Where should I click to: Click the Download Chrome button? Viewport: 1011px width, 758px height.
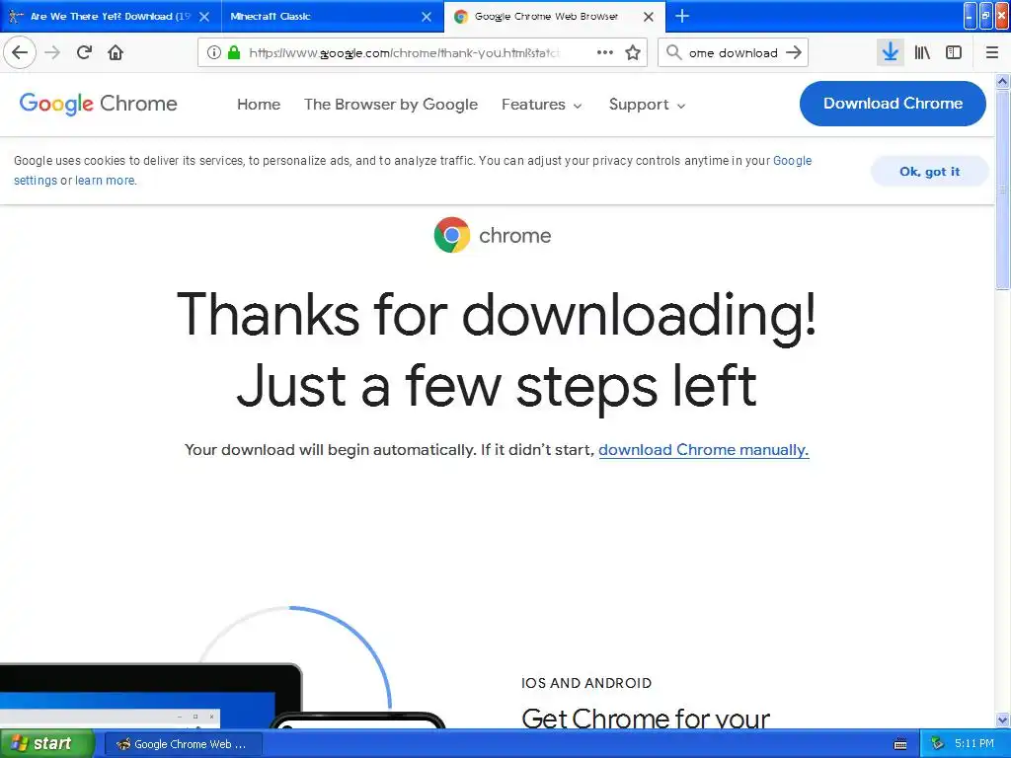893,103
